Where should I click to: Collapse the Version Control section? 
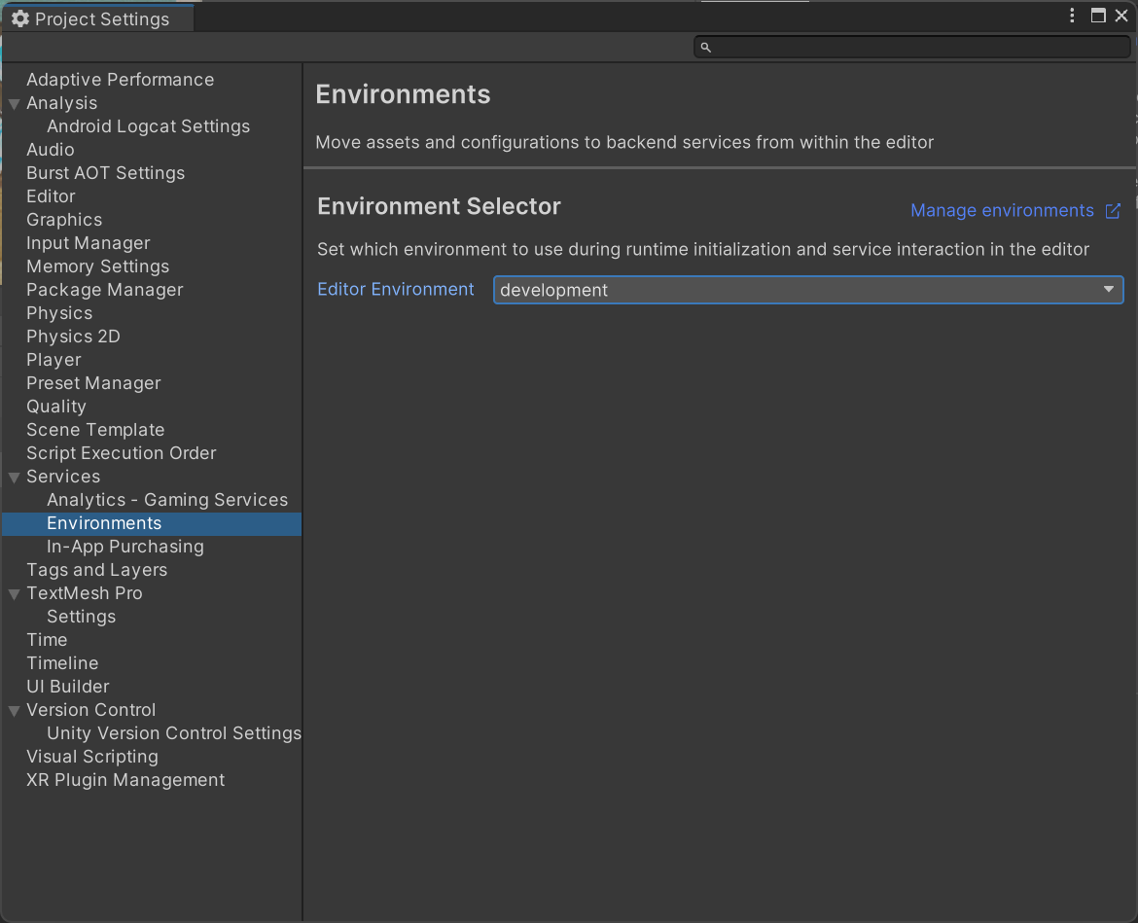point(14,711)
